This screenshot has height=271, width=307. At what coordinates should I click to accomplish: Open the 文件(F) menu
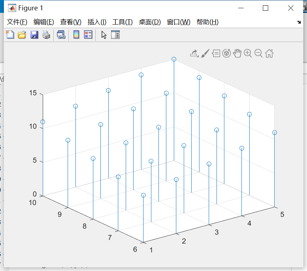[x=17, y=22]
